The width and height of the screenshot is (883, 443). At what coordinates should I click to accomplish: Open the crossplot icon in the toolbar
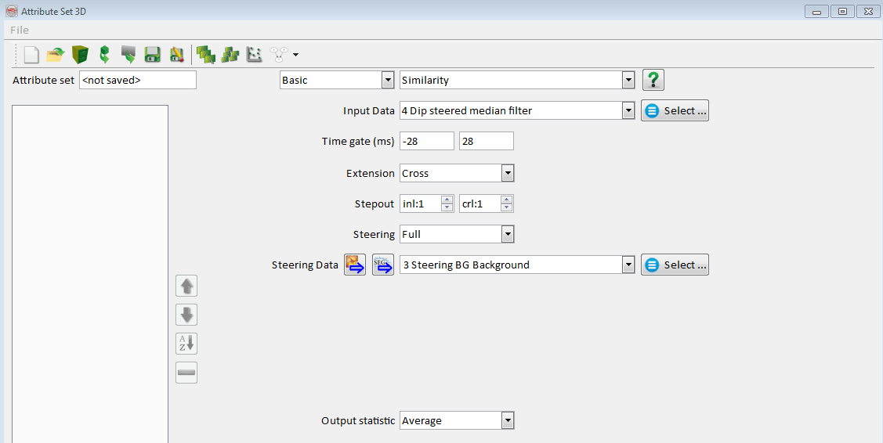point(254,55)
